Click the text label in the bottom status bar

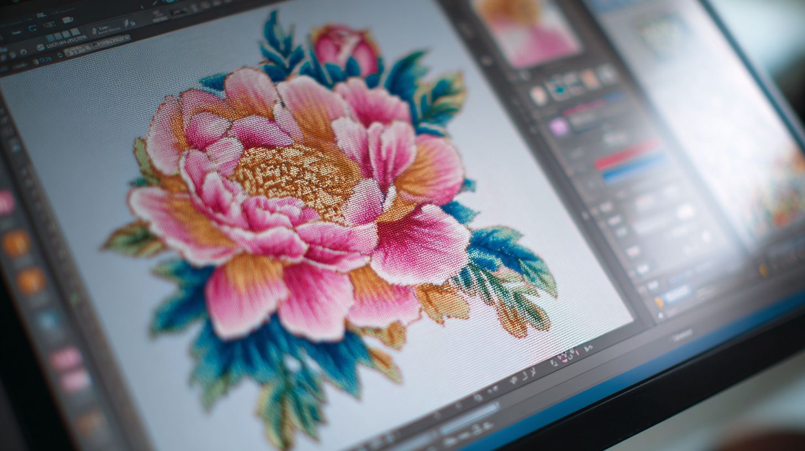coord(681,334)
